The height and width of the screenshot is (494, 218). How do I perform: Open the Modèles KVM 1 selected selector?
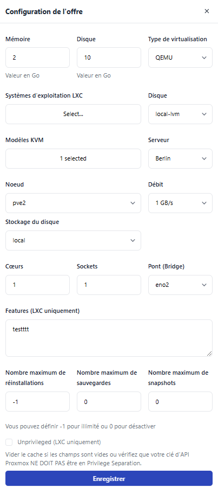tap(73, 158)
